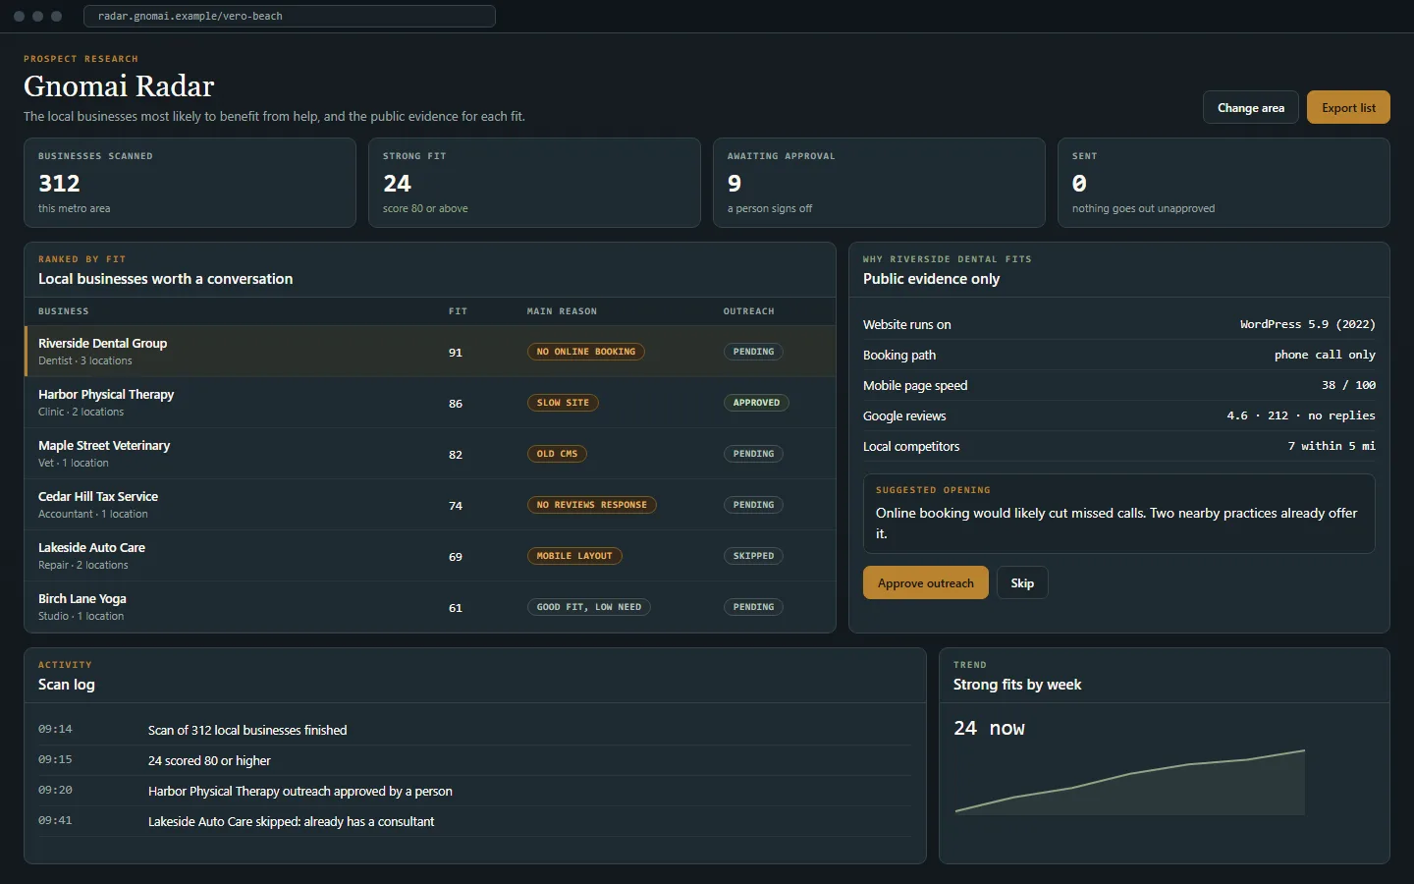Click the Sent 0 card
The width and height of the screenshot is (1414, 884).
tap(1224, 183)
